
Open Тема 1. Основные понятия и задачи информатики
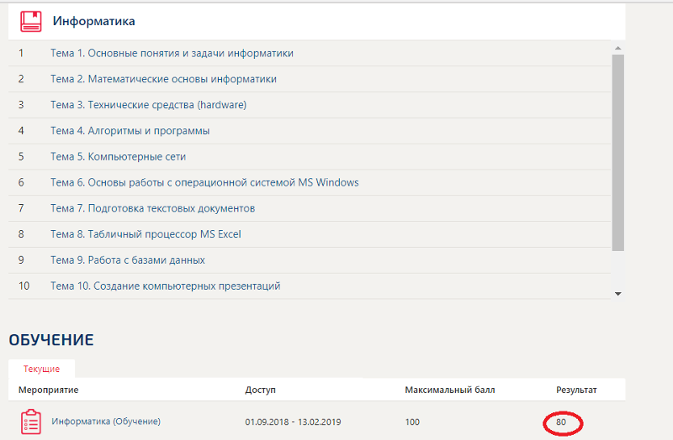coord(172,53)
